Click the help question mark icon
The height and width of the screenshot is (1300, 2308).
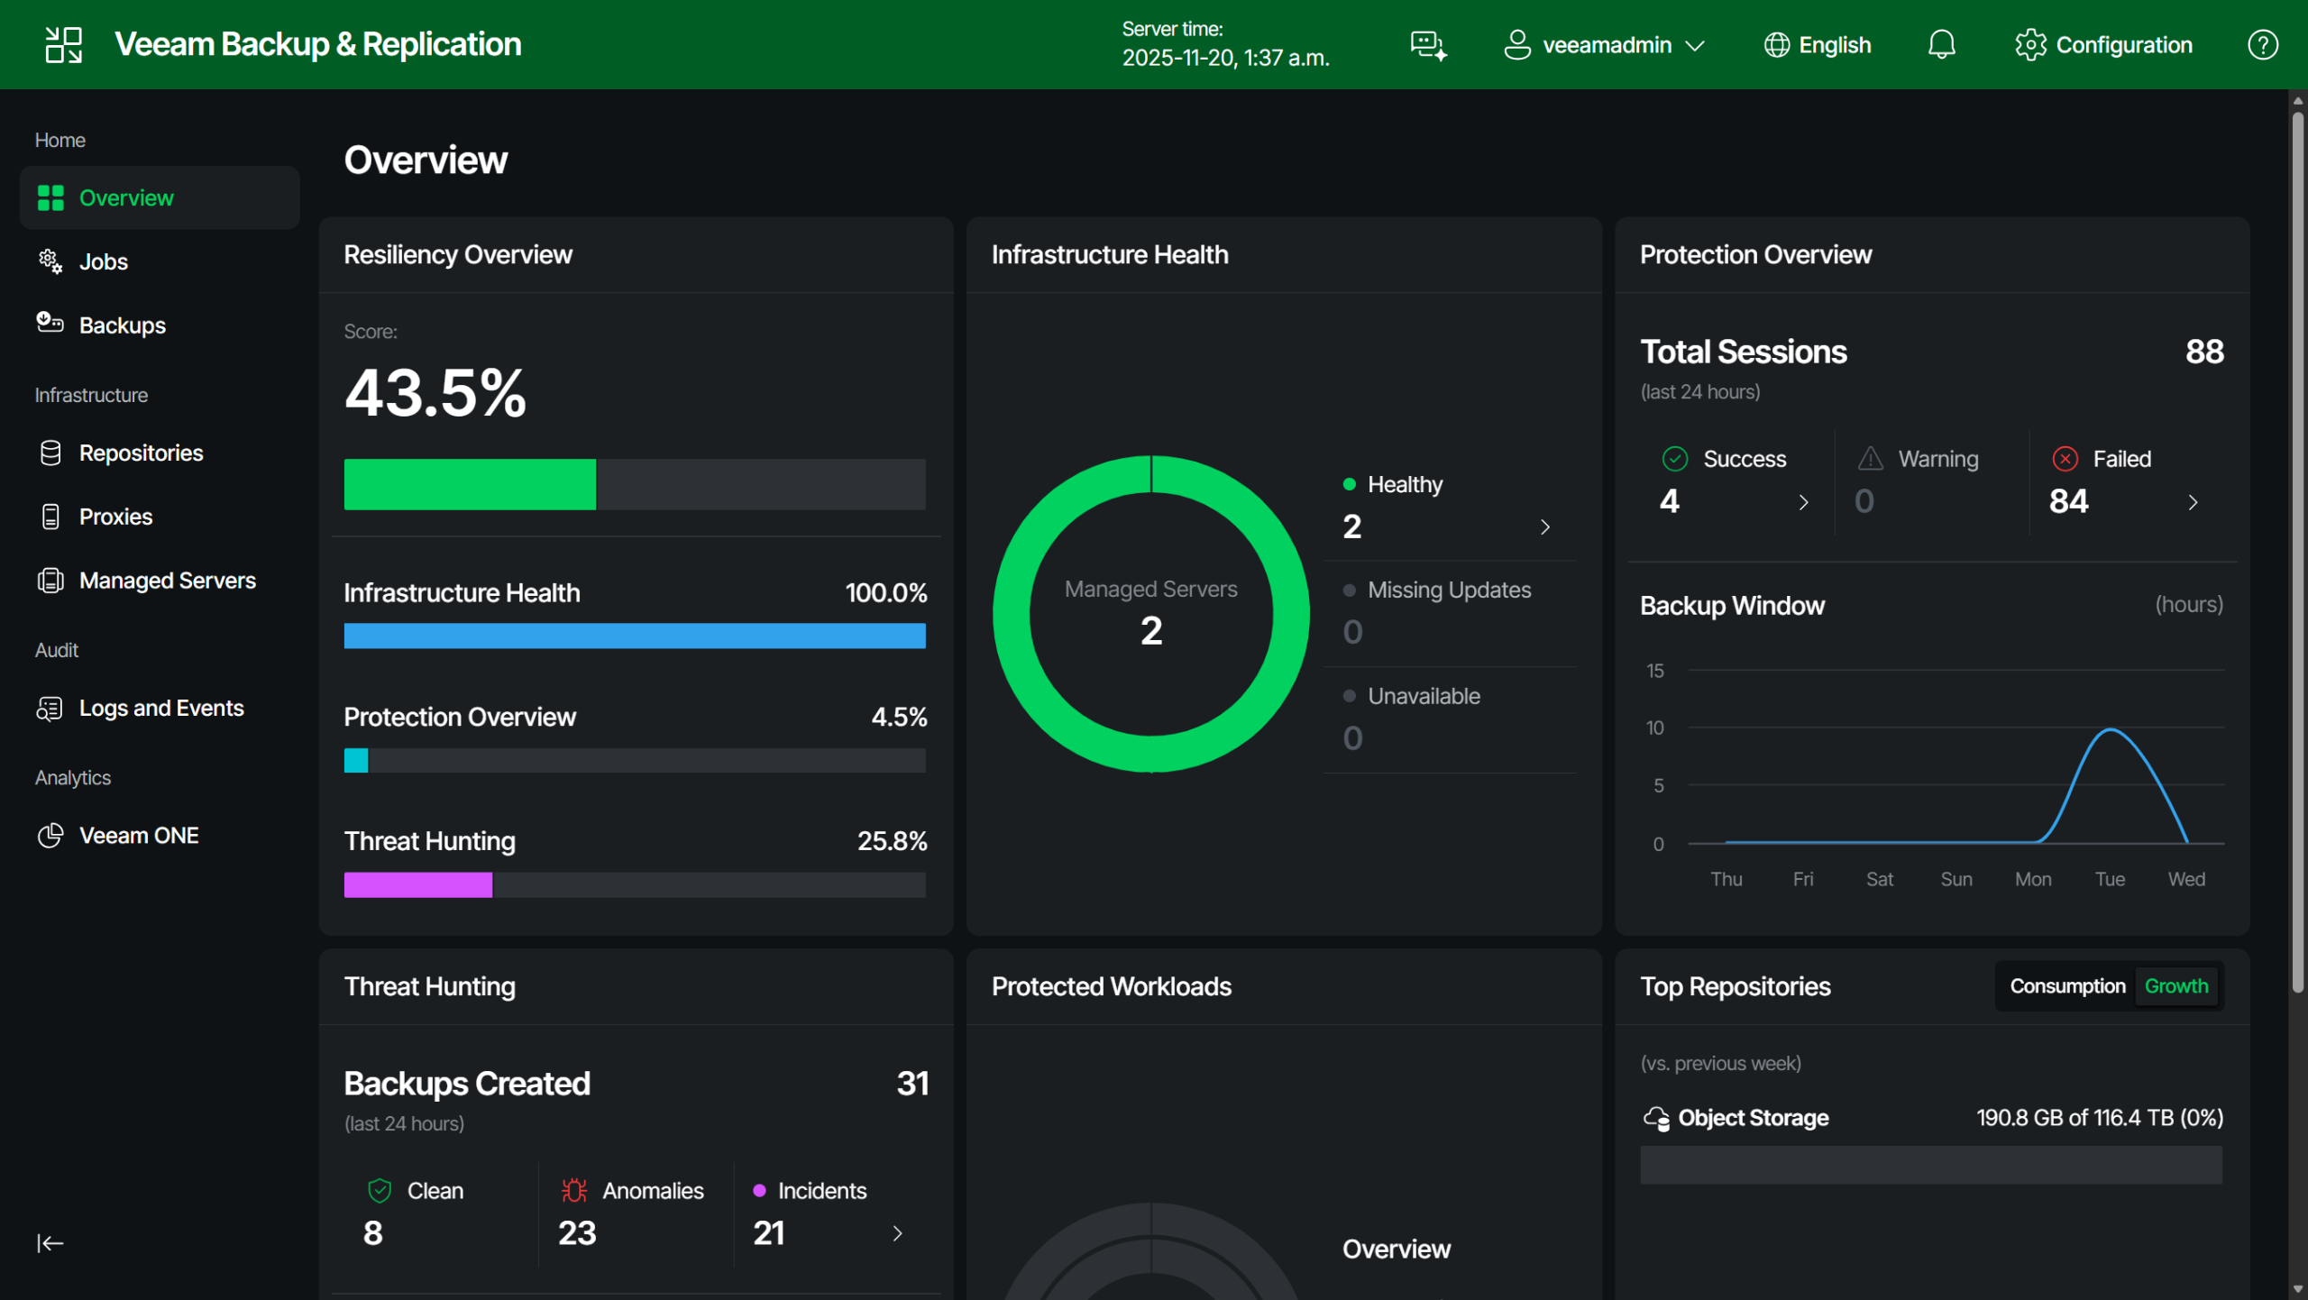coord(2262,45)
